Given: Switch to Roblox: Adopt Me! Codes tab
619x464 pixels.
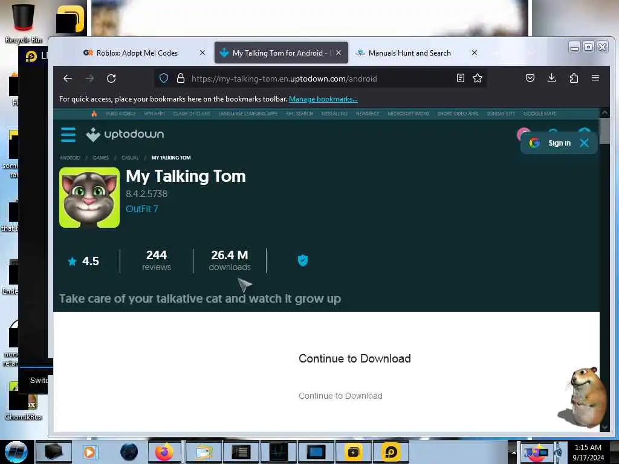Looking at the screenshot, I should coord(137,53).
